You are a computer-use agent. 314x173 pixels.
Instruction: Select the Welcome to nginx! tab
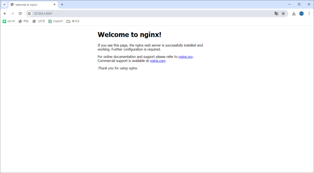33,4
